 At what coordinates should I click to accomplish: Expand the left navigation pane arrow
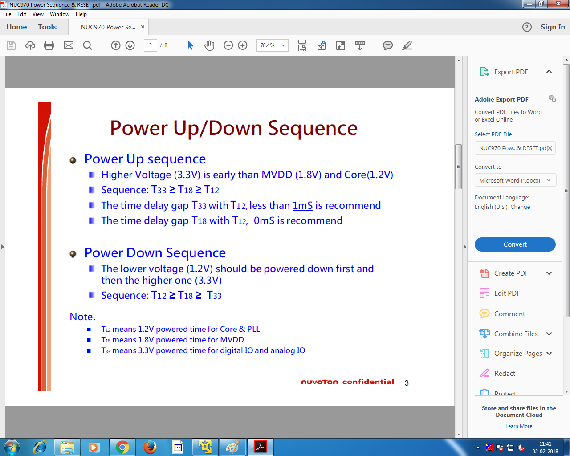[x=2, y=247]
